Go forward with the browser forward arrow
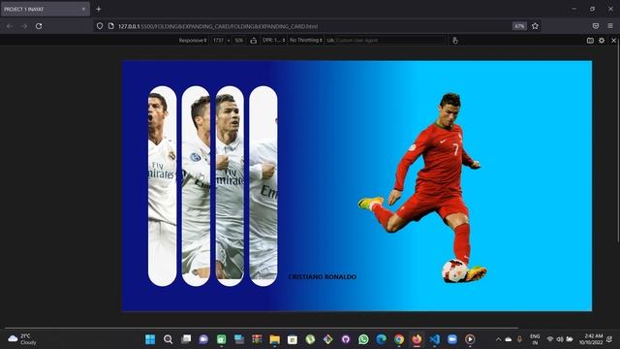The width and height of the screenshot is (620, 349). (x=24, y=26)
